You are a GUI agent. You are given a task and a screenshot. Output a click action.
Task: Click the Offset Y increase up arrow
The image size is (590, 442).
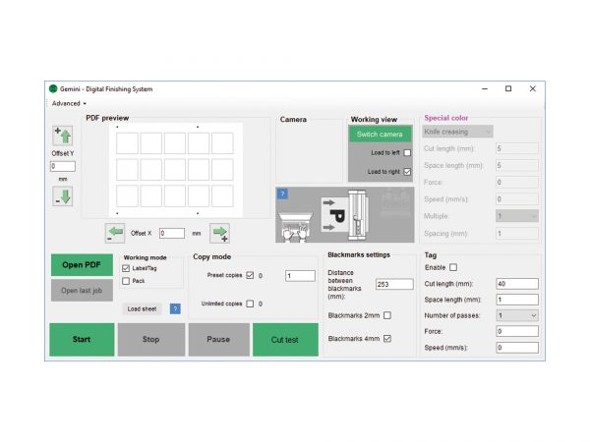point(62,136)
